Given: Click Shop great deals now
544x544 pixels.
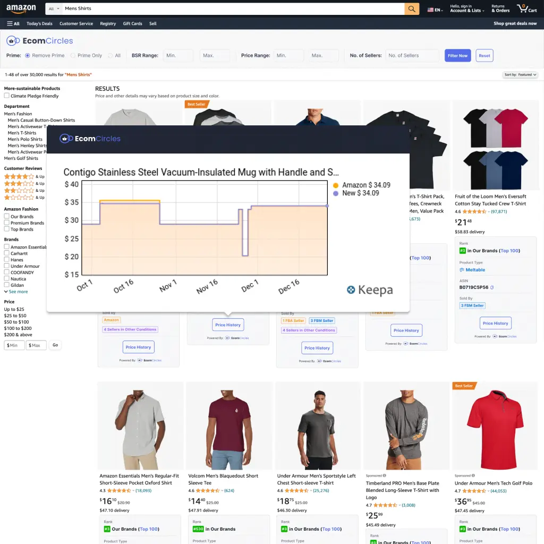Looking at the screenshot, I should pos(515,23).
